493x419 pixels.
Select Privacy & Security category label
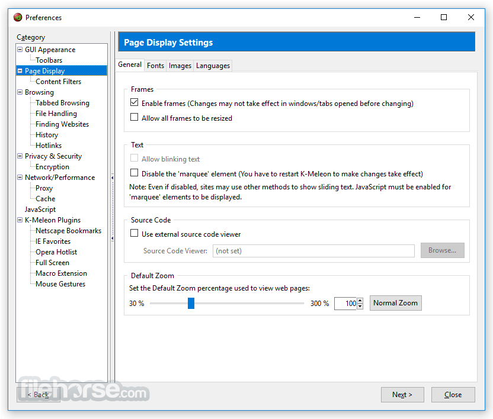(53, 156)
